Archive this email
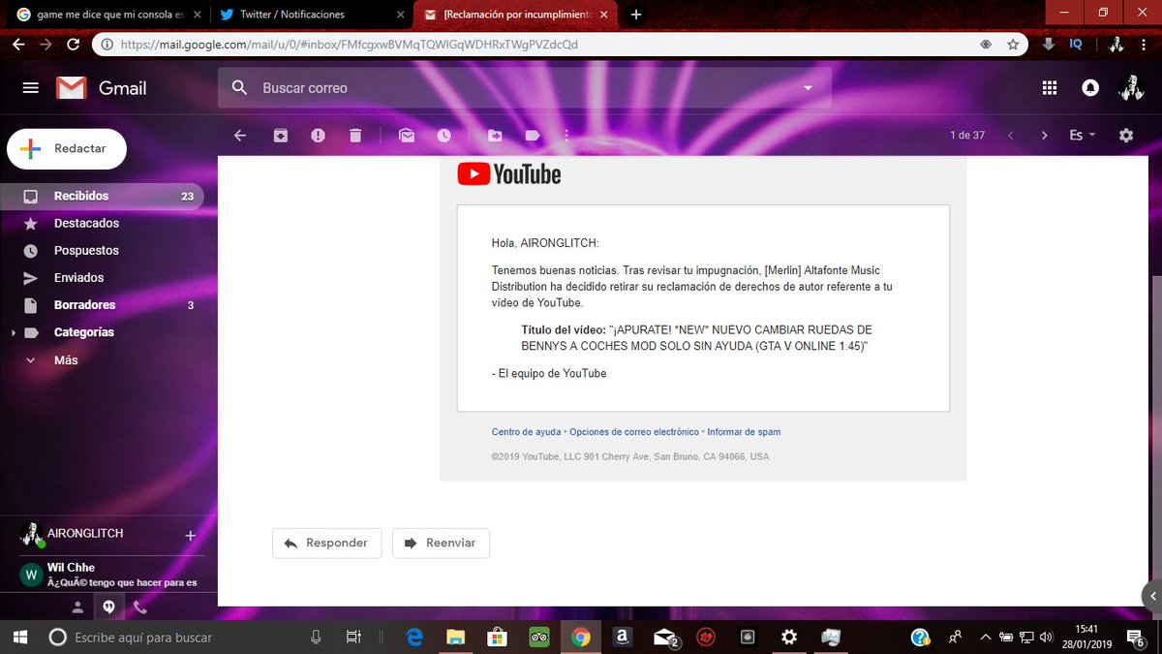Image resolution: width=1162 pixels, height=654 pixels. 281,136
